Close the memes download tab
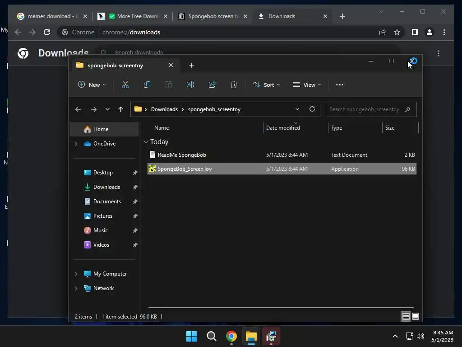462x347 pixels. pyautogui.click(x=85, y=16)
